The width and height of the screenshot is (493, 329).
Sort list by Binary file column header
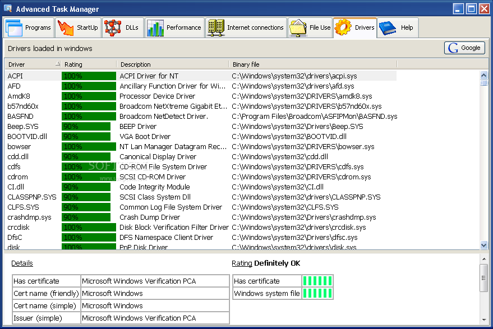point(313,64)
